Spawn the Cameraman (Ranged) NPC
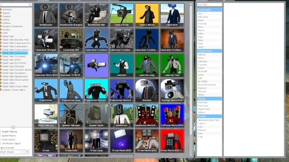 pyautogui.click(x=46, y=40)
